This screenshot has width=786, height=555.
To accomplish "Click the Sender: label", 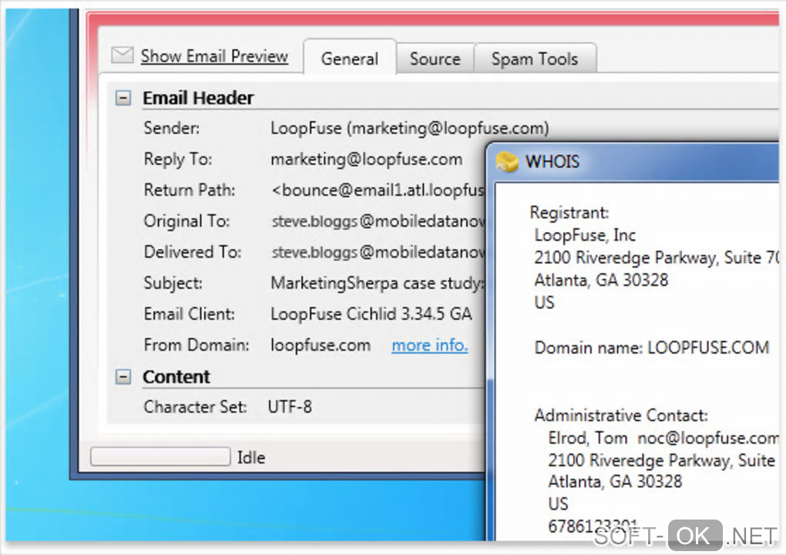I will click(171, 129).
